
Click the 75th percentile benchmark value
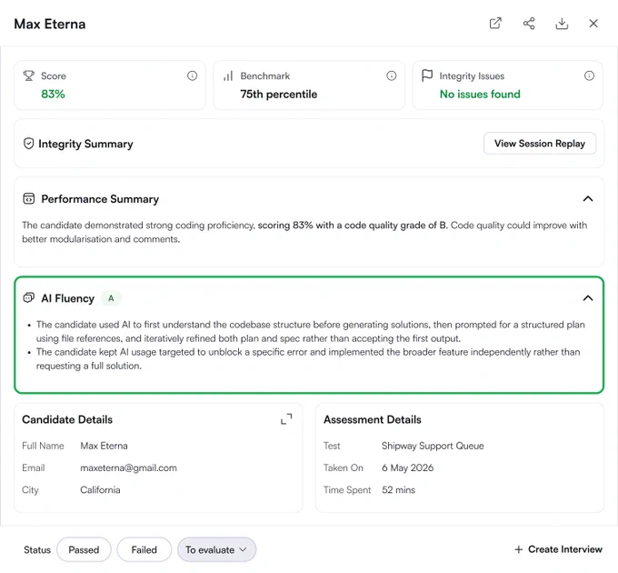[279, 95]
